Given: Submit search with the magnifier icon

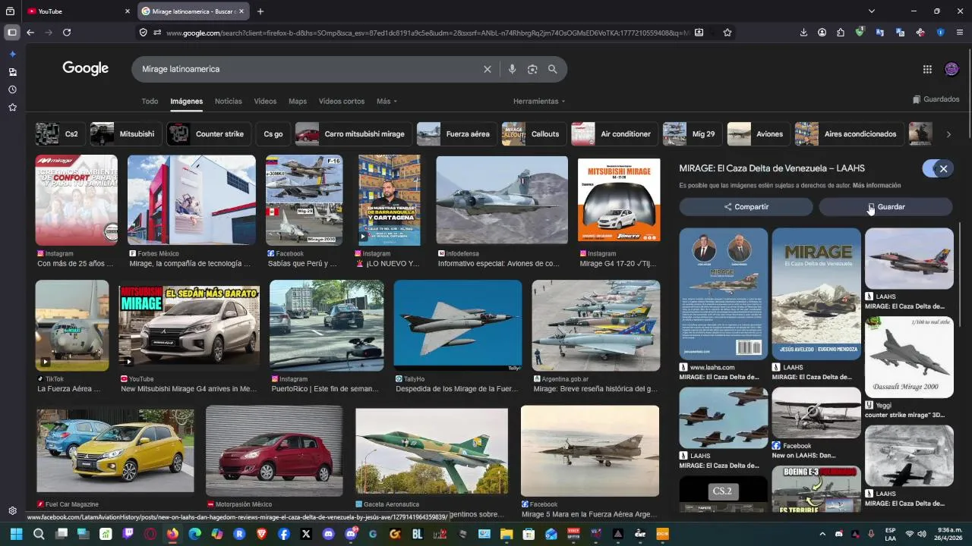Looking at the screenshot, I should pyautogui.click(x=553, y=69).
